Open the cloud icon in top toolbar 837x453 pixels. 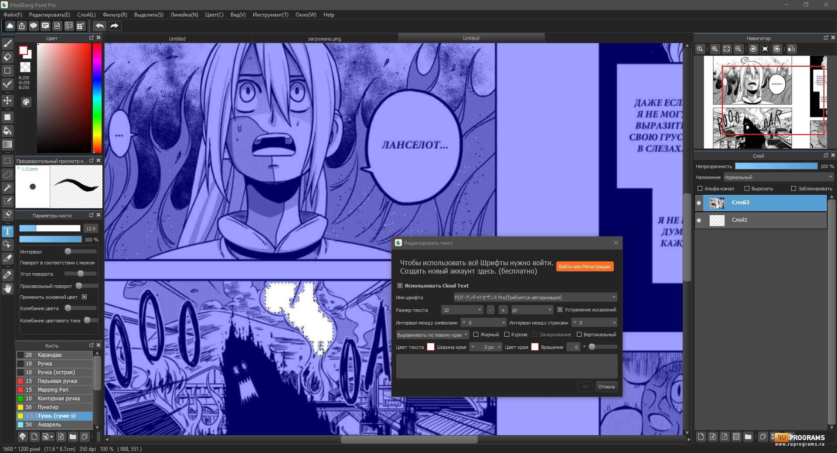10,26
